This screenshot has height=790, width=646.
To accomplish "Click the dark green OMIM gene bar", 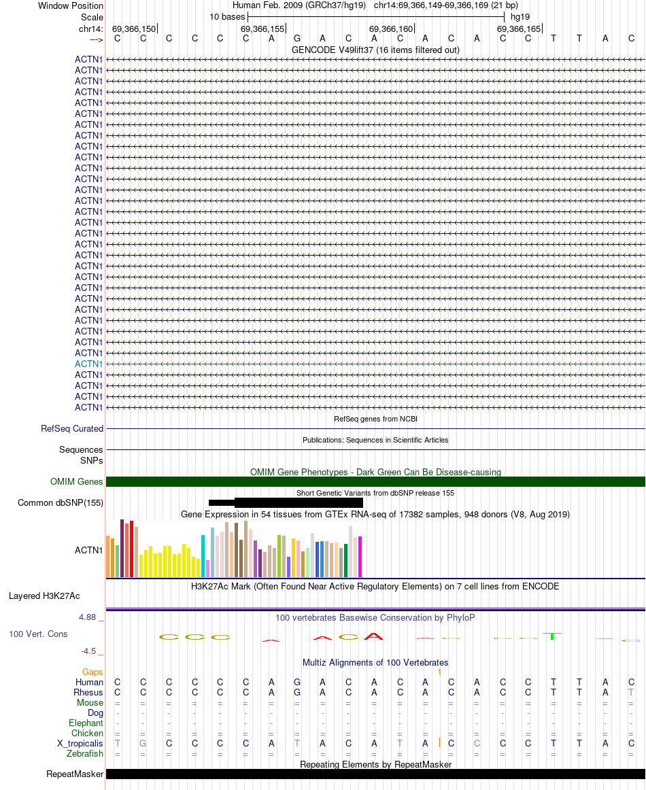I will (375, 481).
